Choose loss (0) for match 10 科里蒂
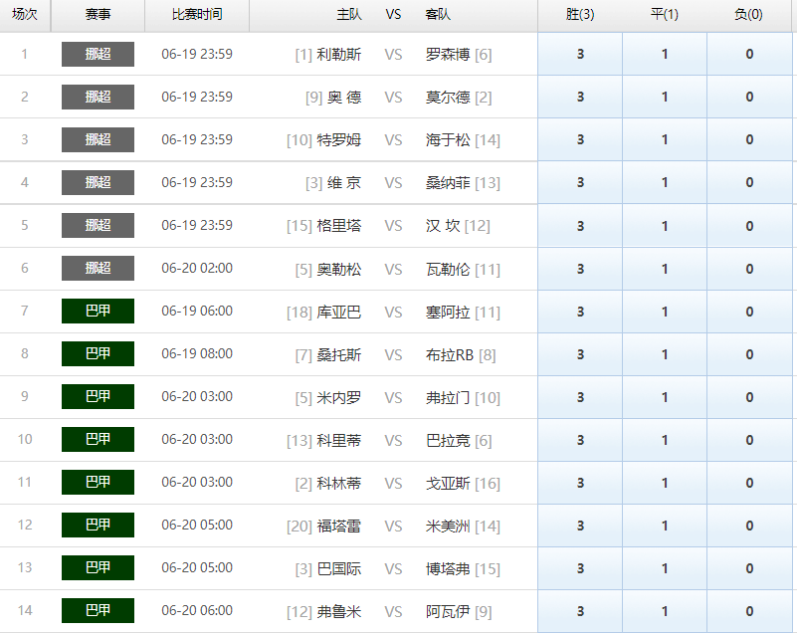This screenshot has width=797, height=635. [749, 440]
